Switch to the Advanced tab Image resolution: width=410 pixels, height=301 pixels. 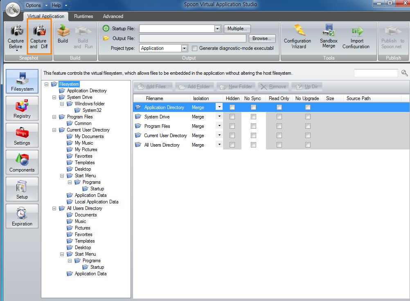click(x=113, y=16)
